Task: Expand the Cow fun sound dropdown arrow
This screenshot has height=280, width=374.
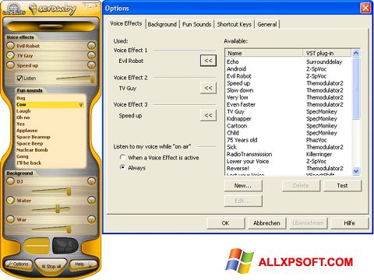Action: click(81, 105)
